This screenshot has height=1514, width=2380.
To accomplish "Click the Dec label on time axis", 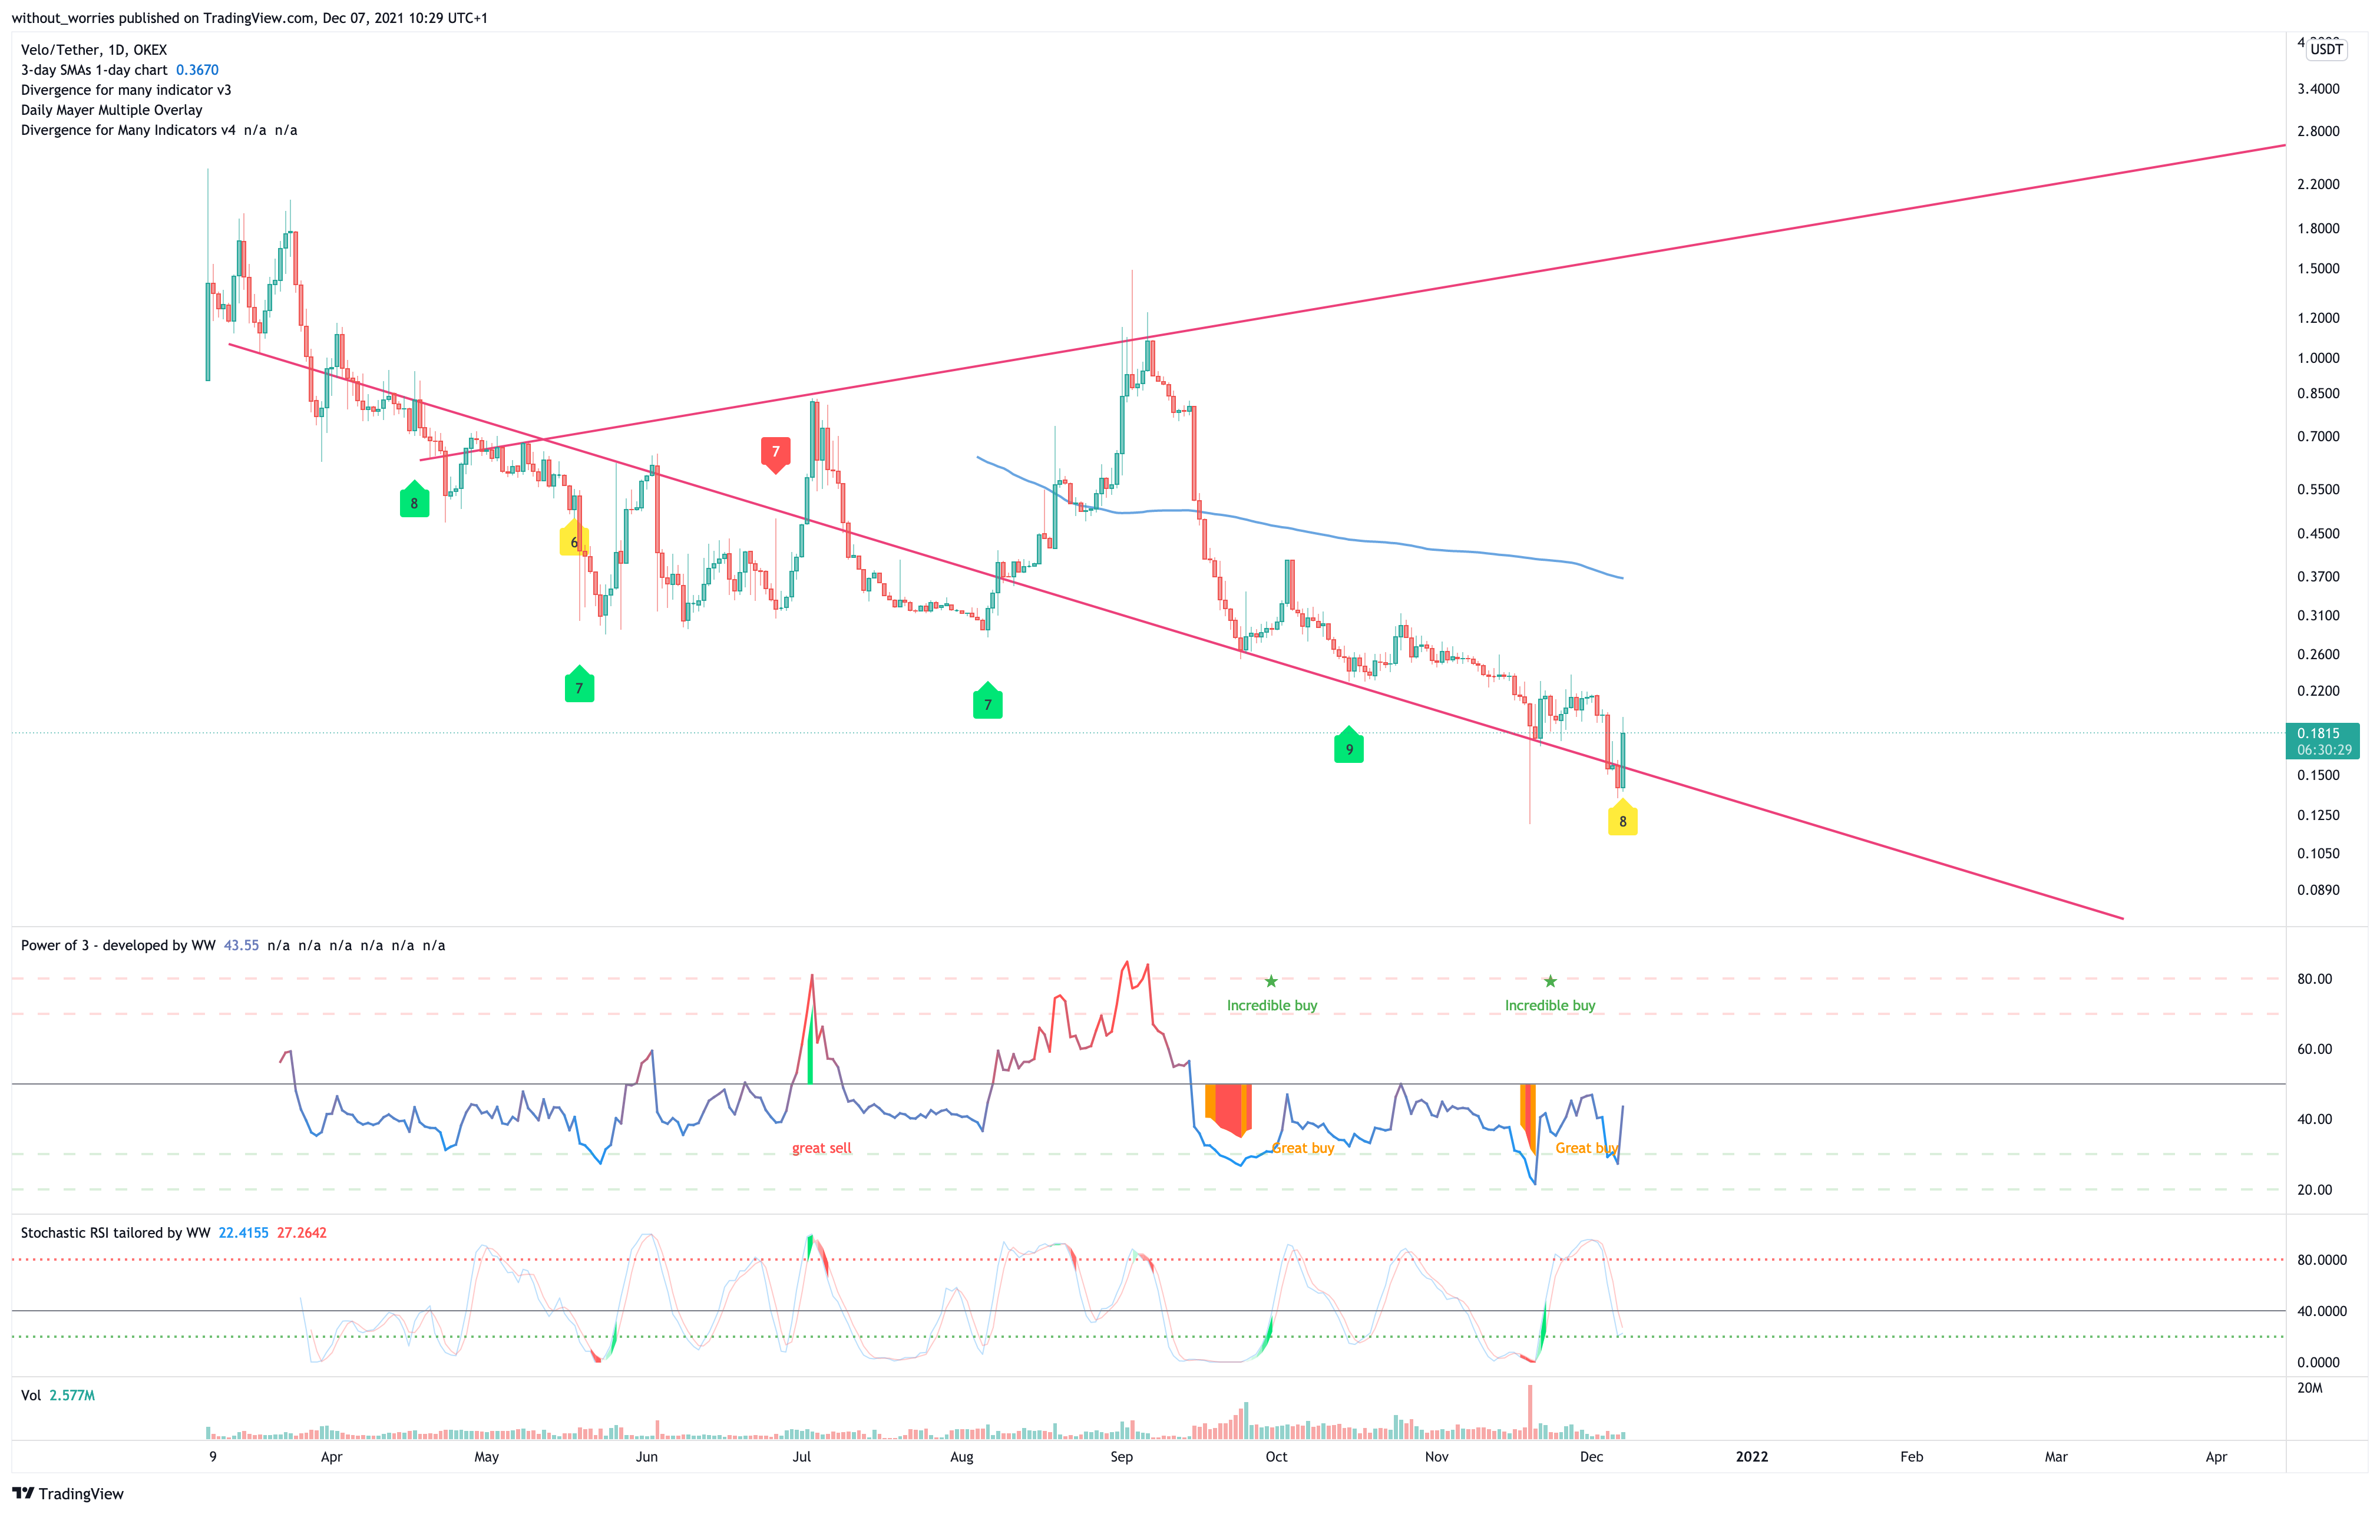I will click(x=1591, y=1457).
